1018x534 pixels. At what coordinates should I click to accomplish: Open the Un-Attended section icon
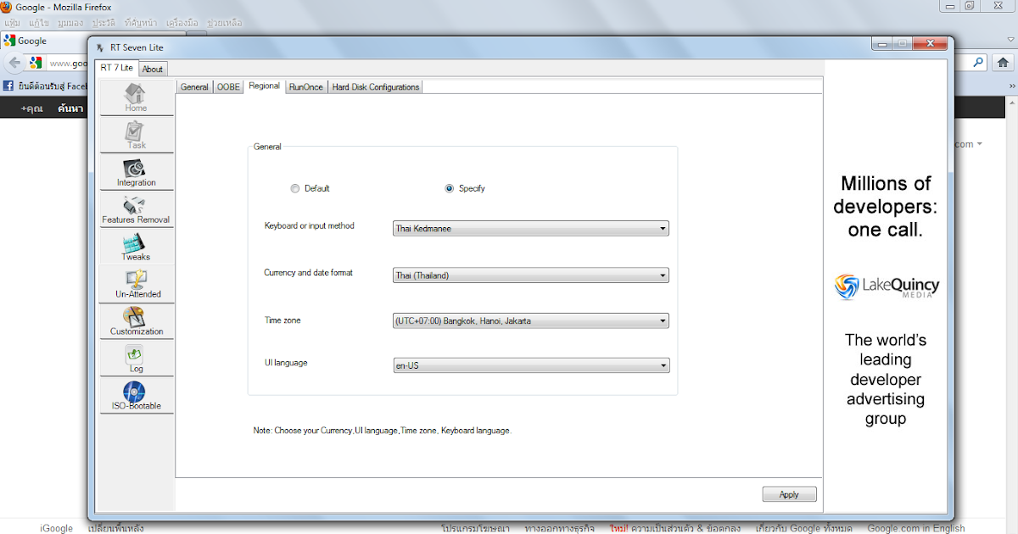point(136,284)
